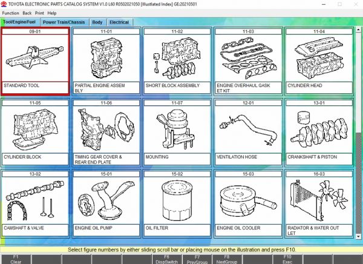This screenshot has height=264, width=363.
Task: Open the Ventilation Hose illustration
Action: 248,130
